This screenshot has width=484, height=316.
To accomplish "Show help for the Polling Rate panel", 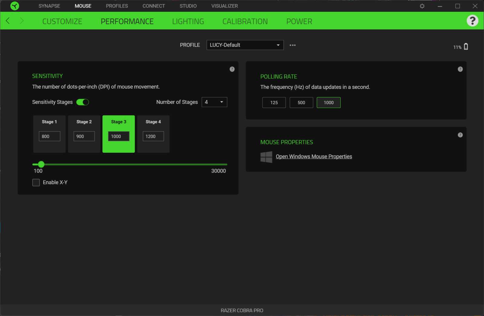I will (460, 69).
